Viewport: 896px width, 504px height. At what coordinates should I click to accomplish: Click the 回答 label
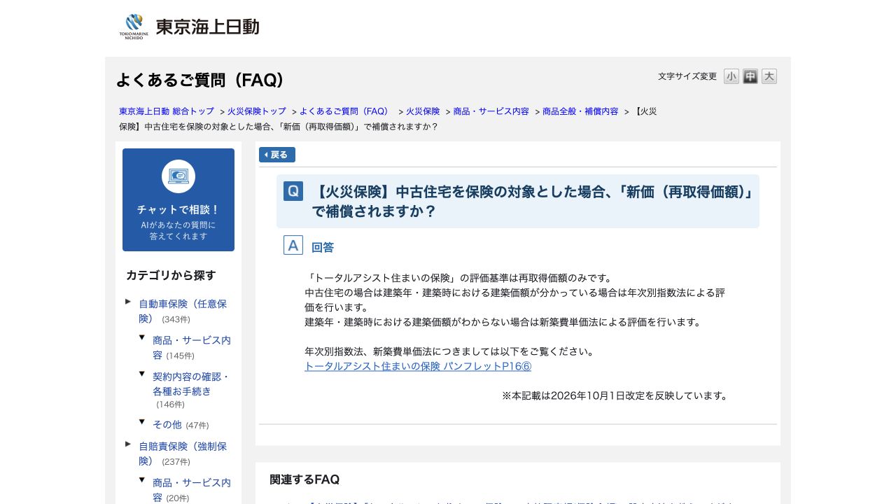(x=323, y=247)
